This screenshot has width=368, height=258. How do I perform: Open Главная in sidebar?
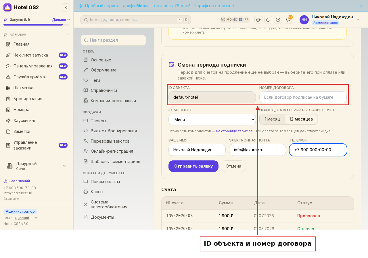coord(37,44)
